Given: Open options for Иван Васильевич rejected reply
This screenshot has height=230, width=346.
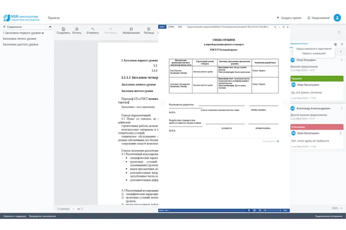Looking at the screenshot, I should coord(341,133).
